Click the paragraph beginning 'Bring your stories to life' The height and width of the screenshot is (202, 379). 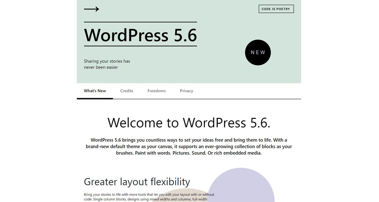point(149,197)
